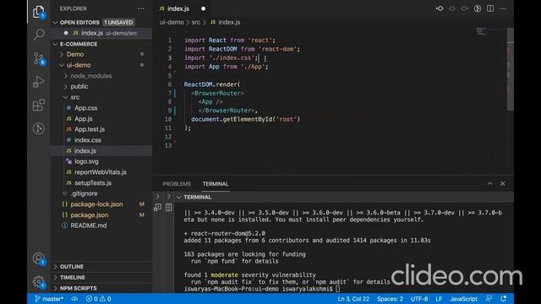Click the go forward navigation circle icon
This screenshot has height=304, width=541.
click(x=465, y=8)
